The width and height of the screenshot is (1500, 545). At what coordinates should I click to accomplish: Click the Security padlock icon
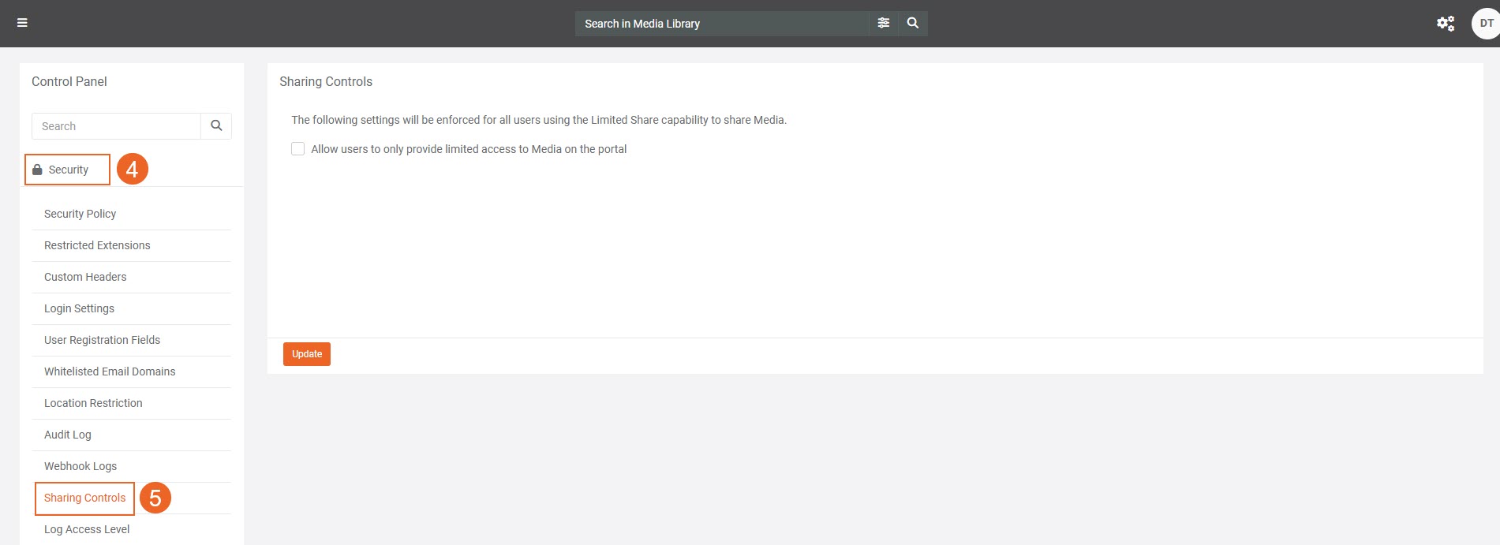tap(37, 170)
